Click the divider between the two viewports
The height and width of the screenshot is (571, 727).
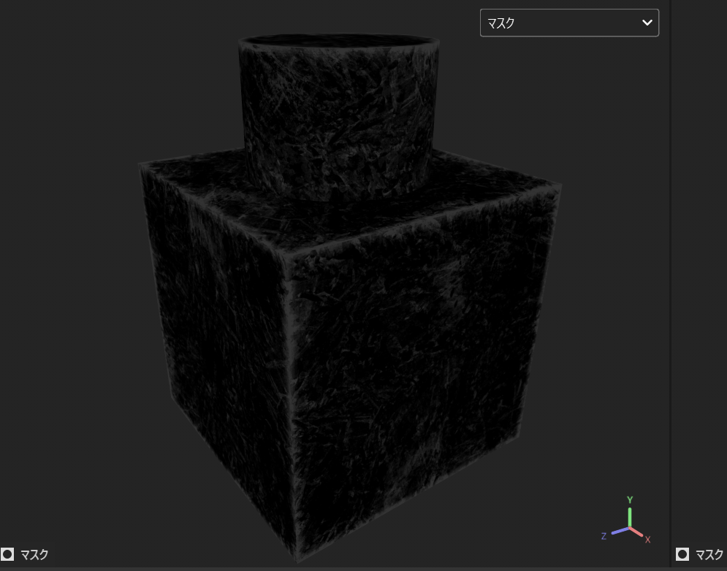click(x=671, y=292)
